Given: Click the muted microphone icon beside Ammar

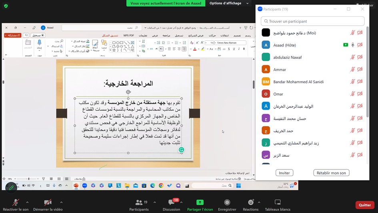Looking at the screenshot, I should click(353, 70).
